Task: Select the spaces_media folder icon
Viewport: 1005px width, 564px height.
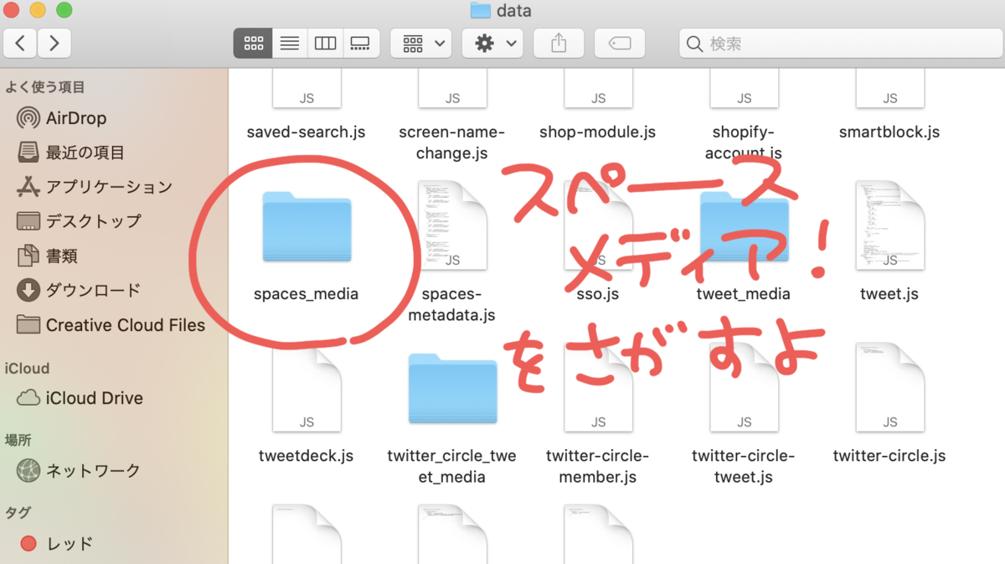Action: point(307,226)
